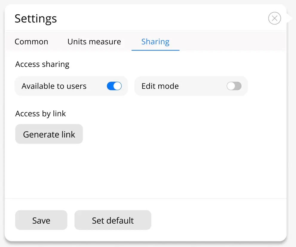Click the Access sharing heading
Image resolution: width=296 pixels, height=247 pixels.
42,64
